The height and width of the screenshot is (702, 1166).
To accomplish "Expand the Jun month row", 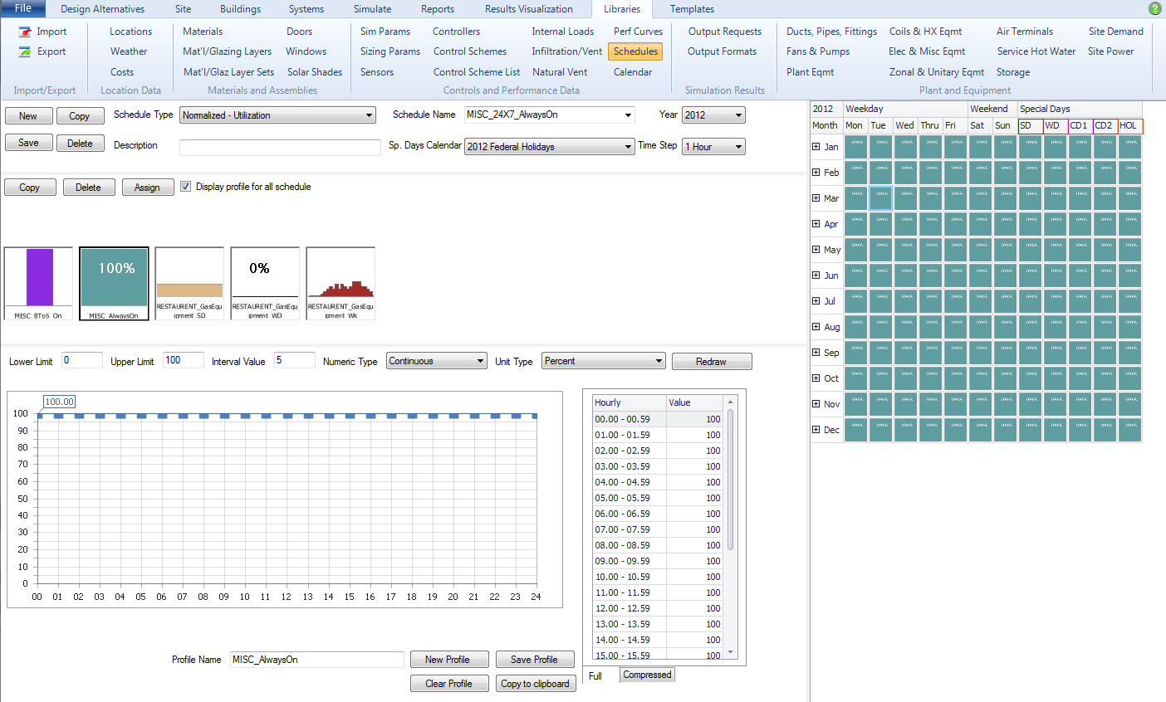I will [x=816, y=275].
